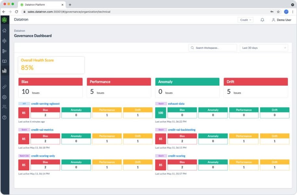Open the help question mark sidebar icon
The height and width of the screenshot is (195, 297).
pyautogui.click(x=4, y=117)
